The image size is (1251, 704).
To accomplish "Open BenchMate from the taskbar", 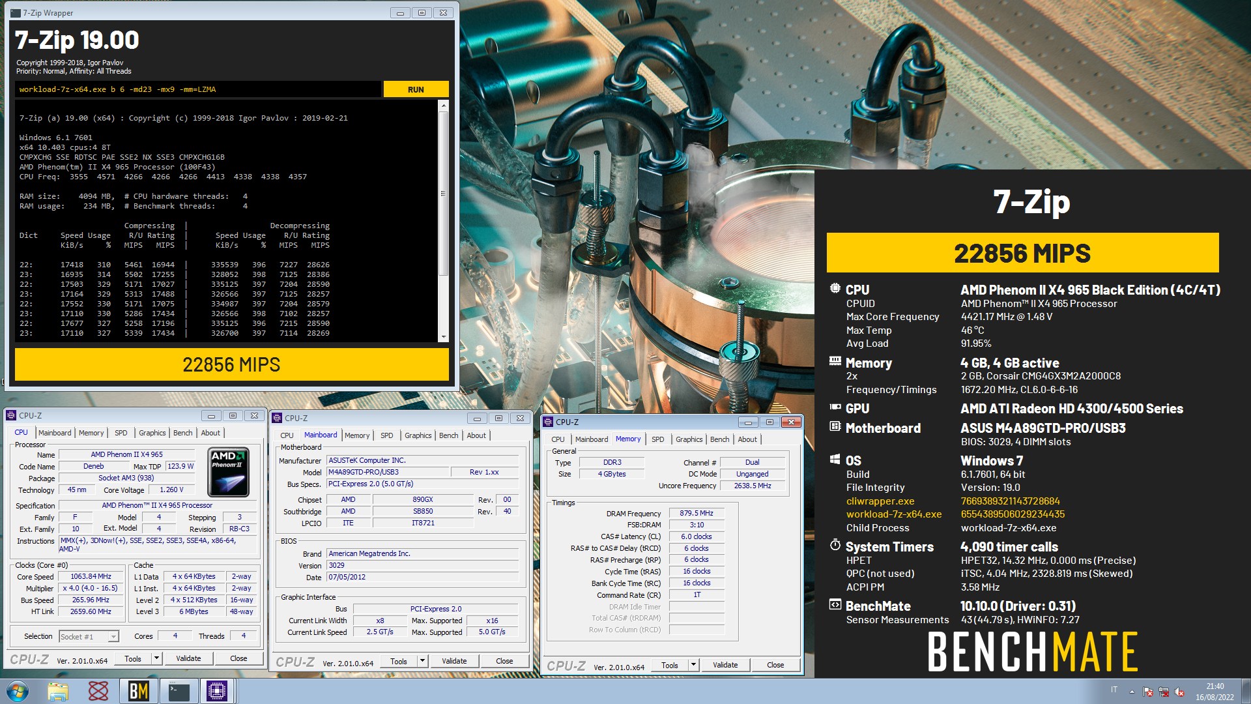I will pyautogui.click(x=138, y=691).
